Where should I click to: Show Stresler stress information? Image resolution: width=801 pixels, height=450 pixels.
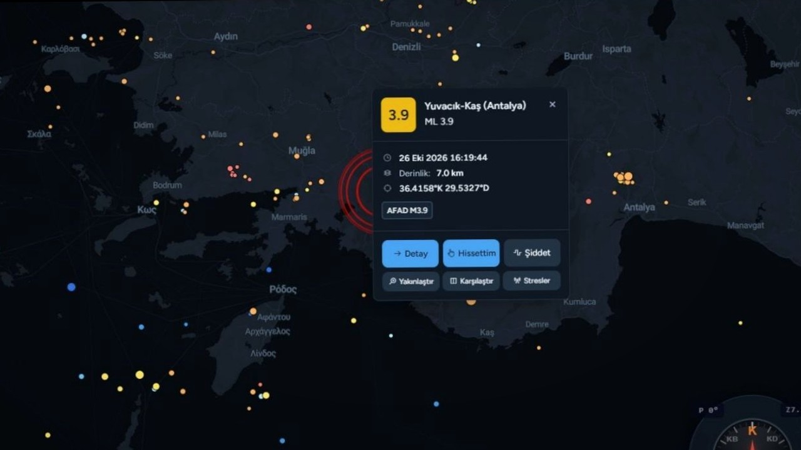tap(532, 281)
